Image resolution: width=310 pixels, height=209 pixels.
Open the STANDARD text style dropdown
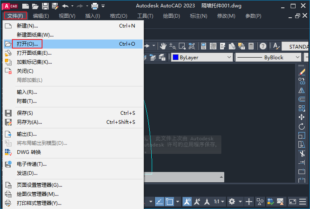tap(296, 46)
